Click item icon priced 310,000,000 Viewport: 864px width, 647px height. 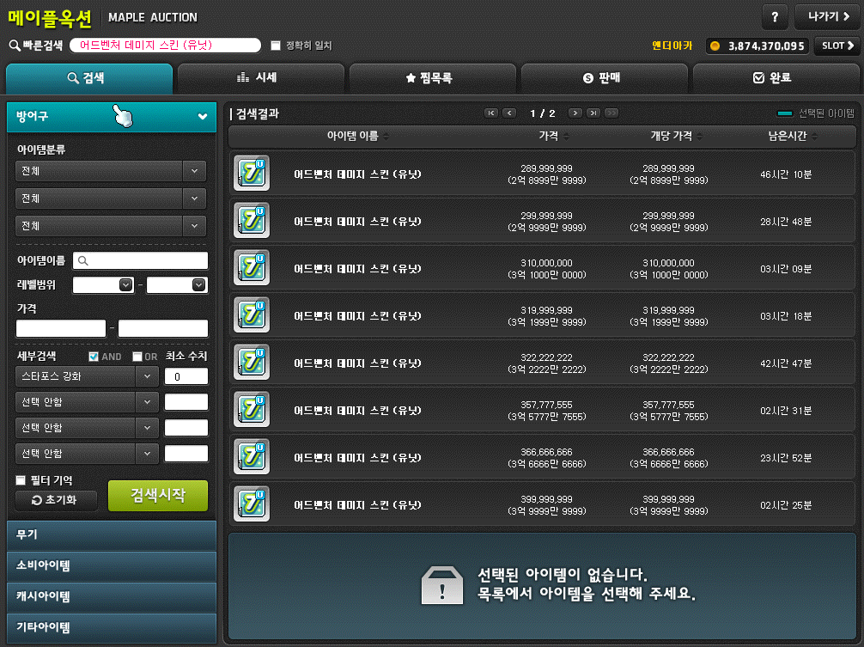click(252, 268)
